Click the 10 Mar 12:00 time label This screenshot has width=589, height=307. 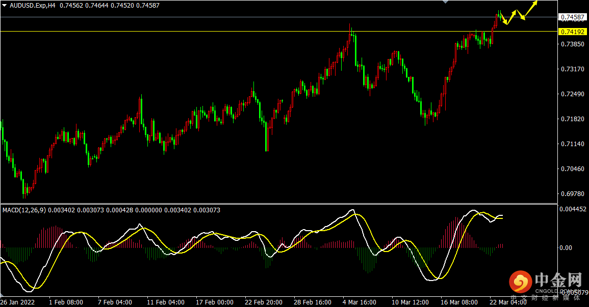coord(410,302)
